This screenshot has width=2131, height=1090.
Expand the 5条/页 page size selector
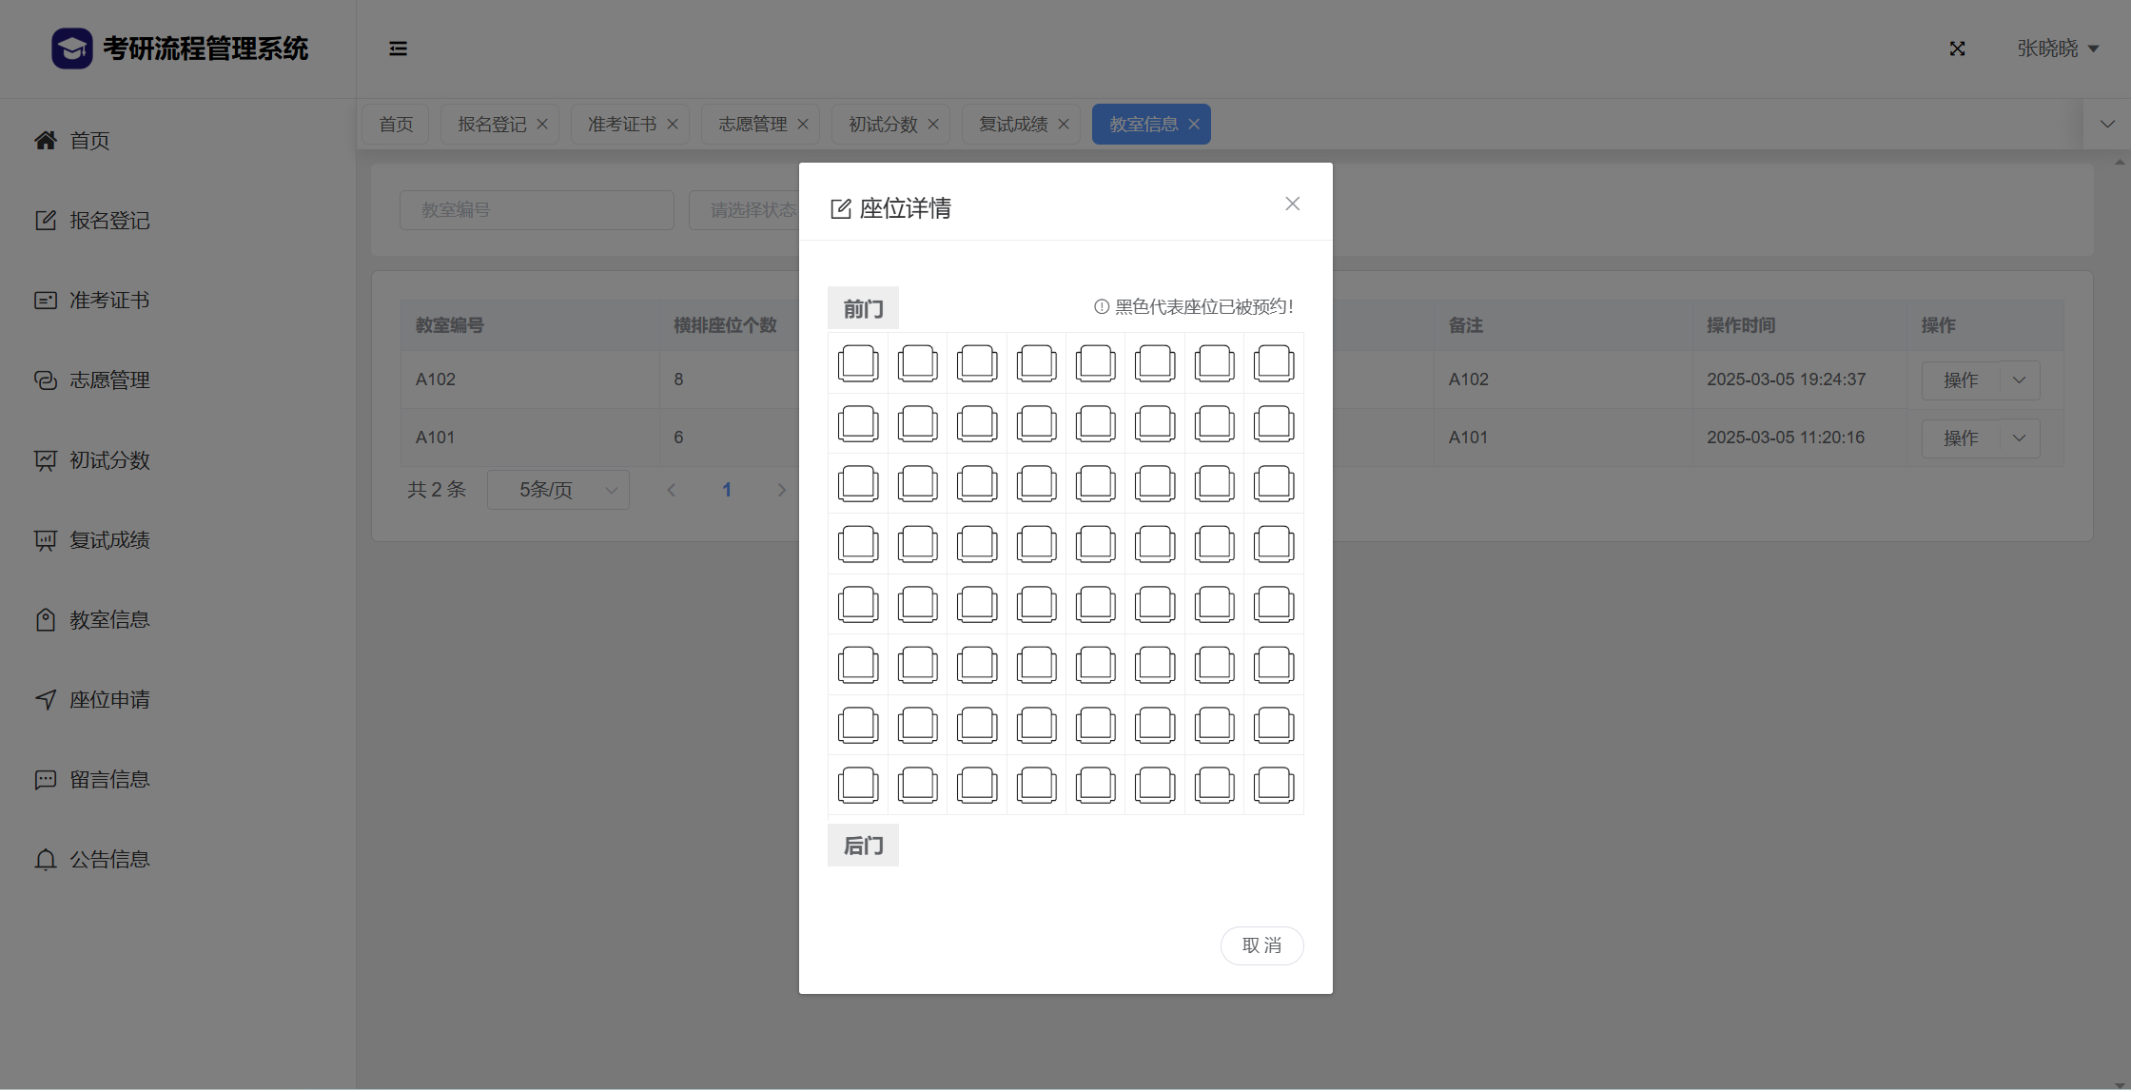(558, 490)
